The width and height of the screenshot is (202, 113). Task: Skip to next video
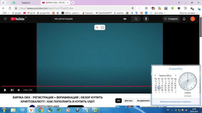(12, 90)
